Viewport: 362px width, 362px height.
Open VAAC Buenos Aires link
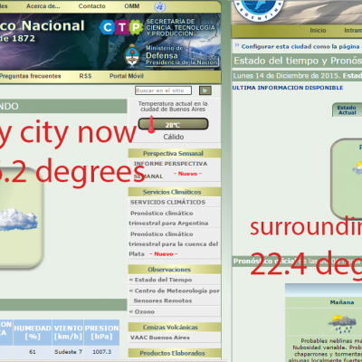pos(160,338)
